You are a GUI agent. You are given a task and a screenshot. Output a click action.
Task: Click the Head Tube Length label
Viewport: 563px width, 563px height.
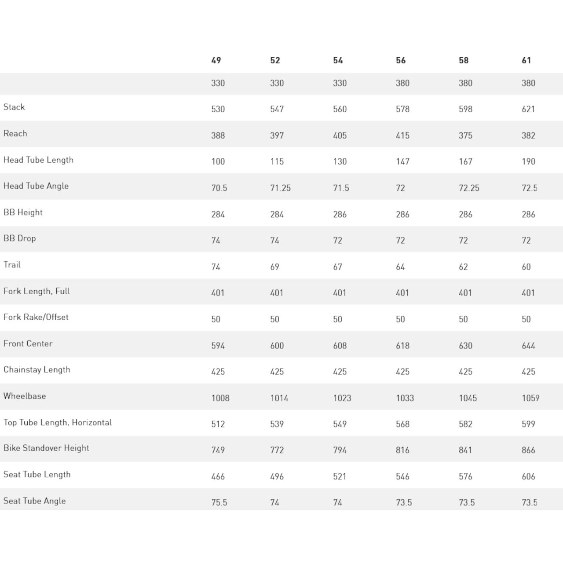point(38,160)
